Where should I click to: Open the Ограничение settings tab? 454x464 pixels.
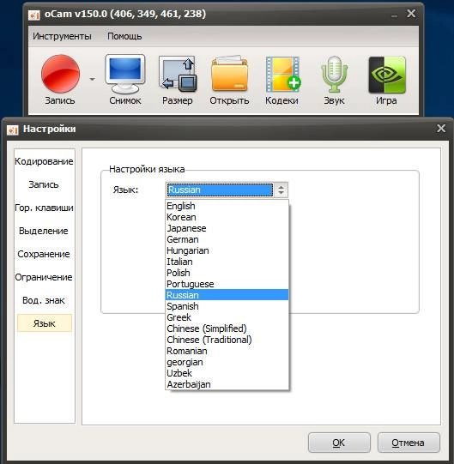point(44,277)
